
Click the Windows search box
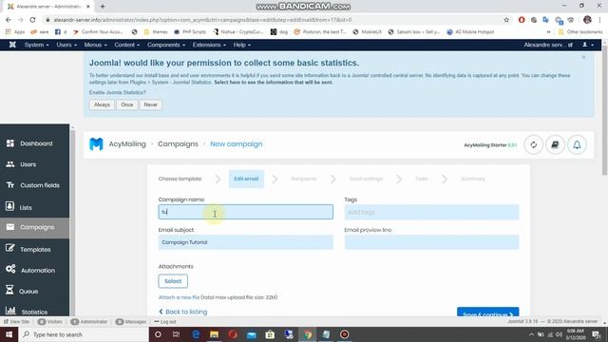(84, 334)
